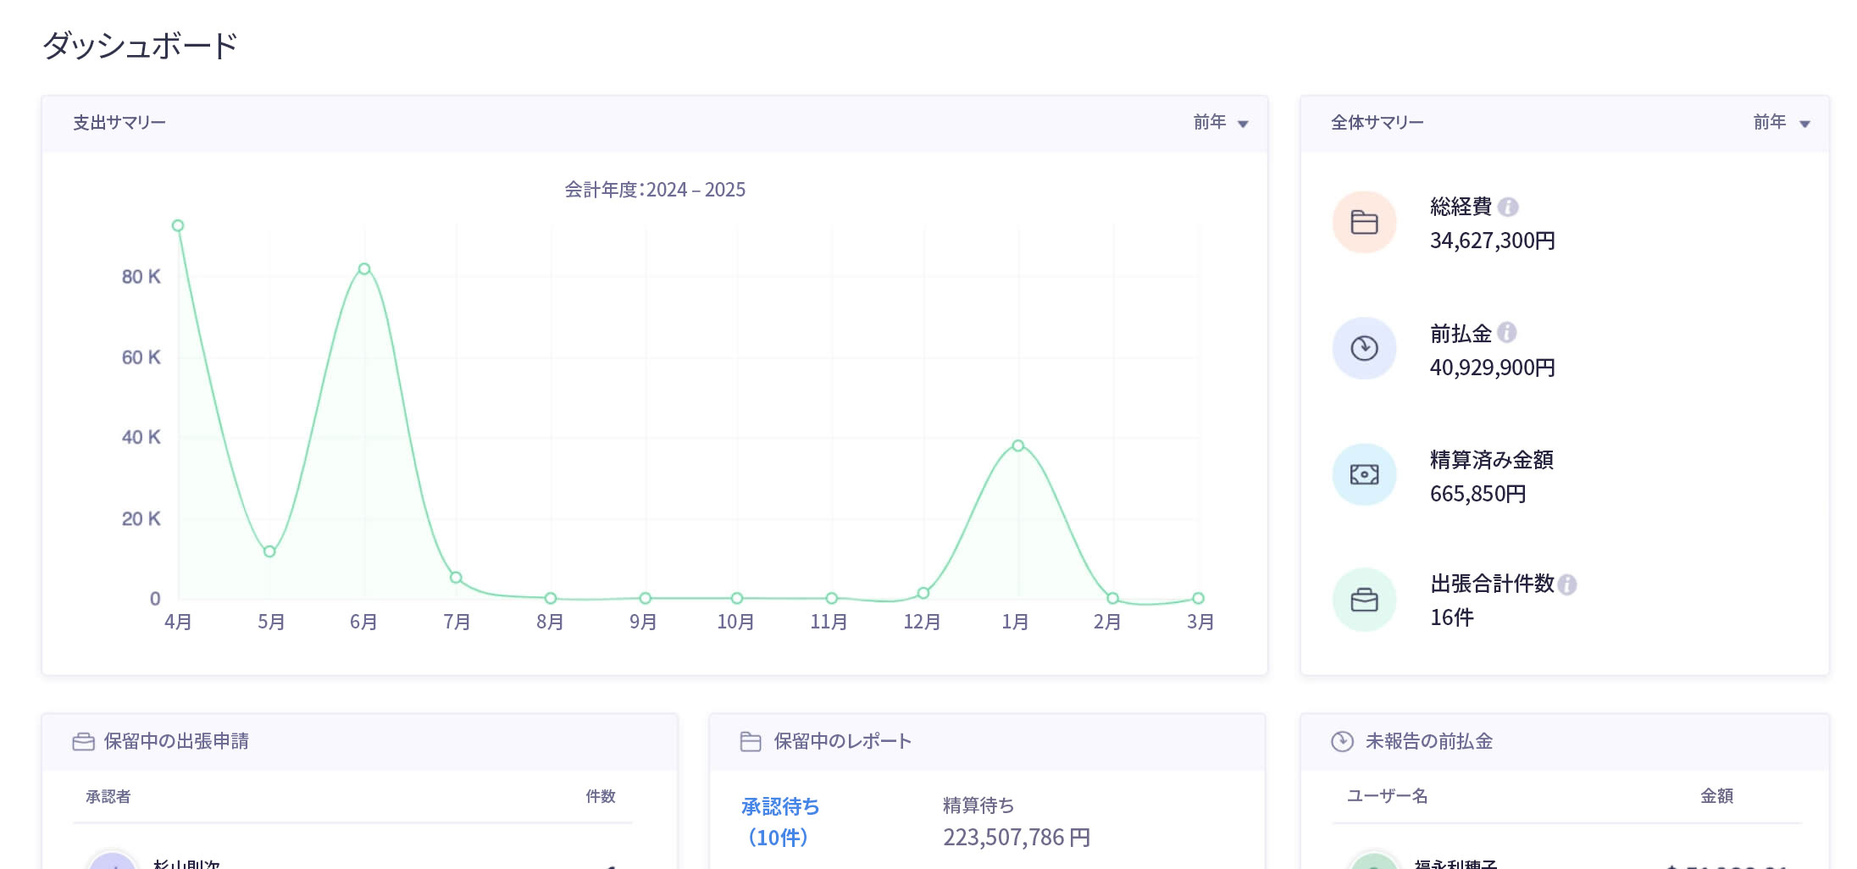Click info icon next to 総経費
Screen dimensions: 1857x869
1508,207
